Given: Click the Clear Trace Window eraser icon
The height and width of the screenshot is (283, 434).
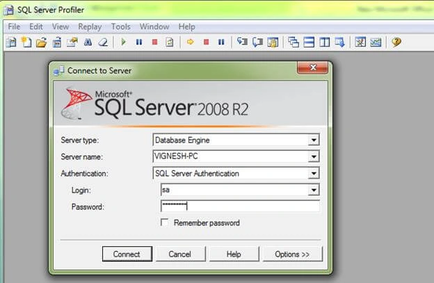Looking at the screenshot, I should click(103, 42).
